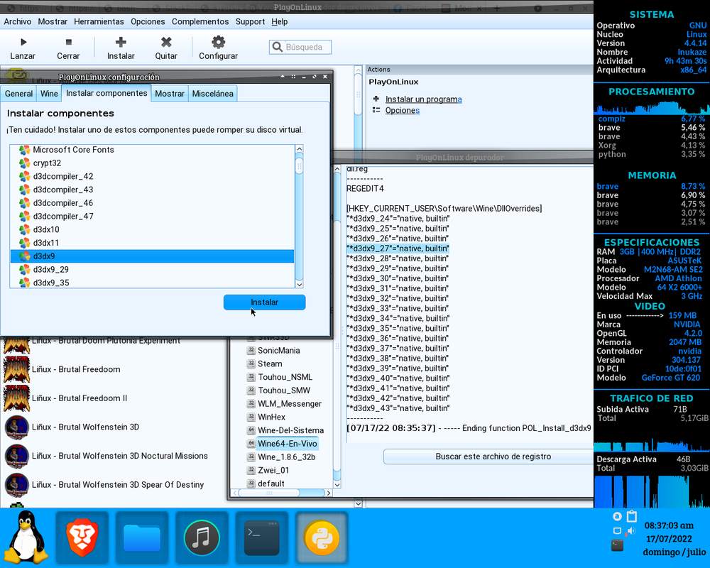The width and height of the screenshot is (710, 568).
Task: Click the Quitar X icon in toolbar
Action: 166,42
